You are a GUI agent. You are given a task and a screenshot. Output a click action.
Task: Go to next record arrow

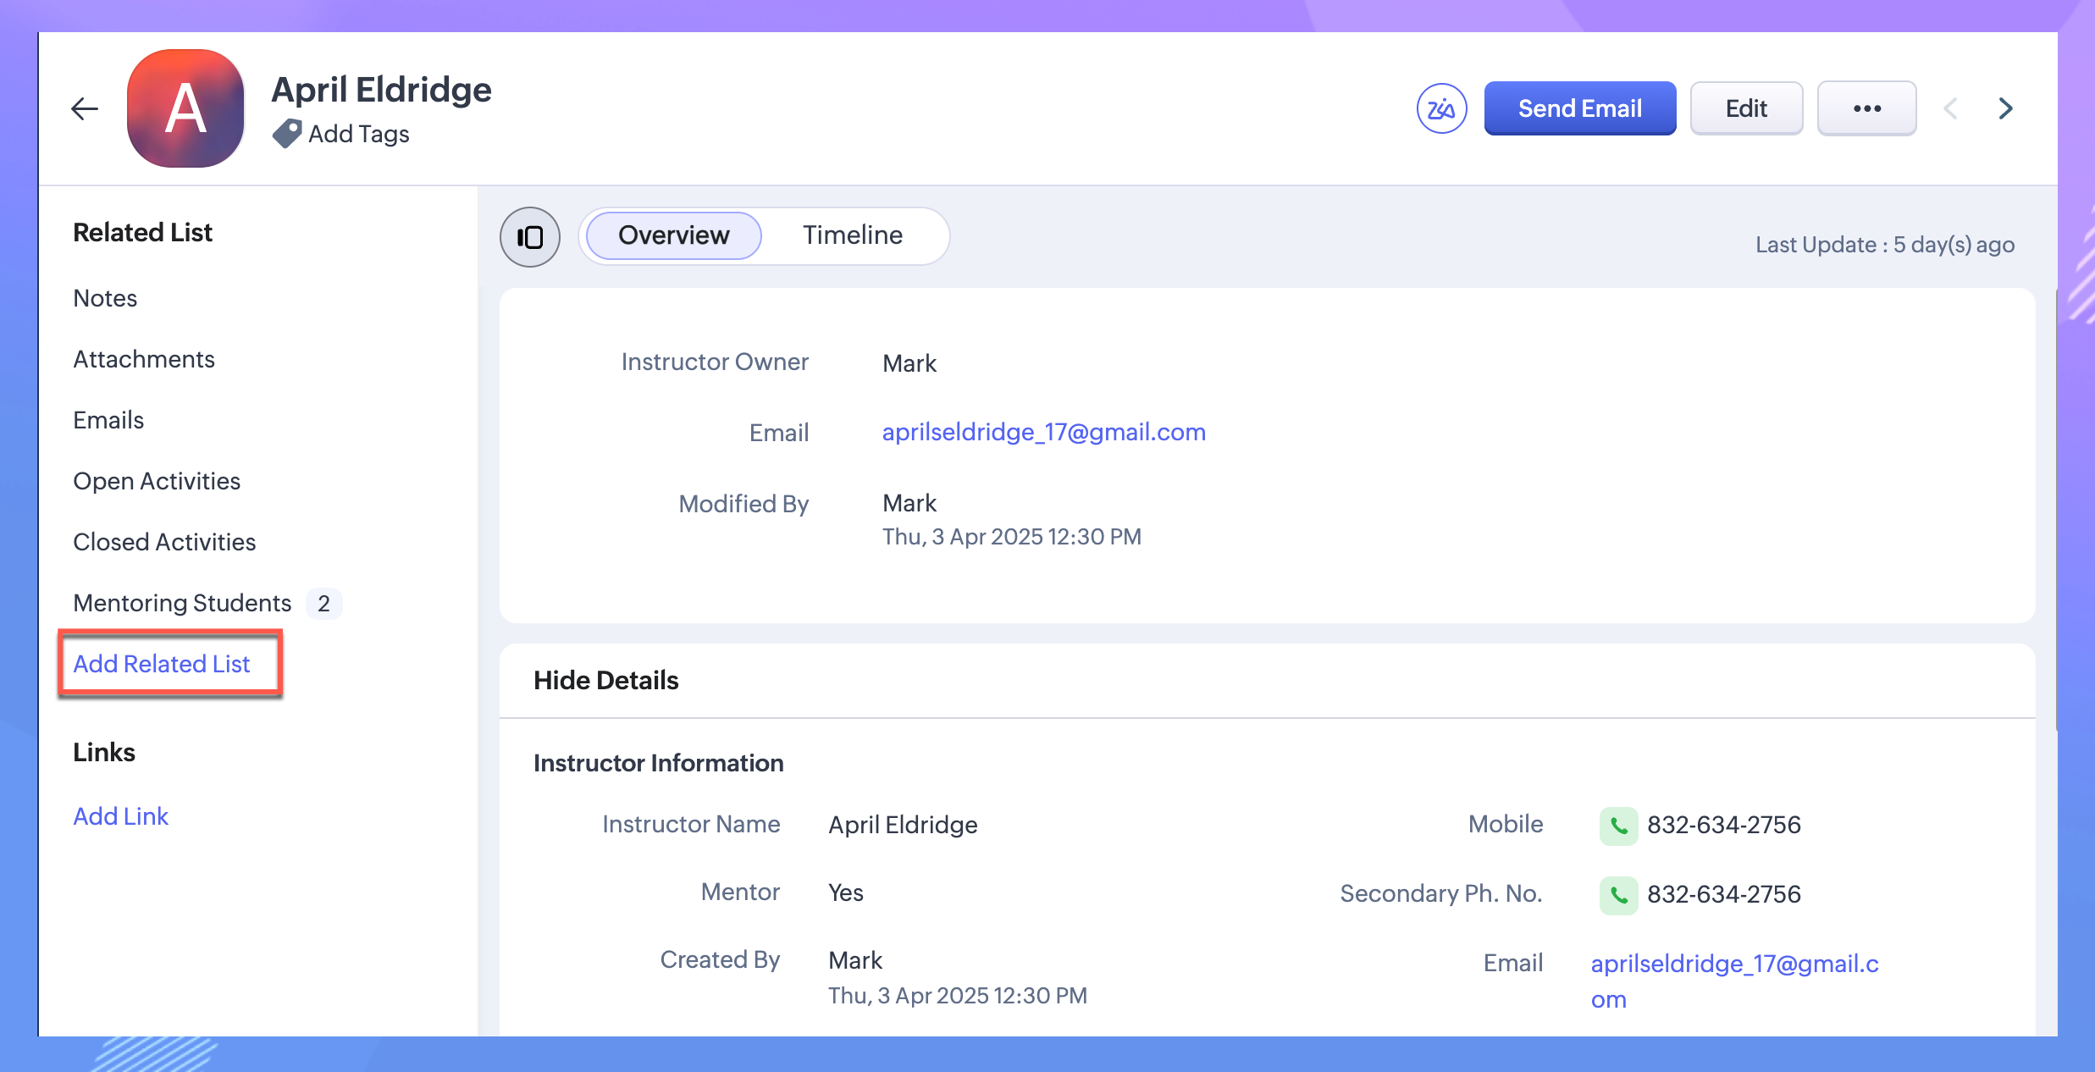point(2005,108)
